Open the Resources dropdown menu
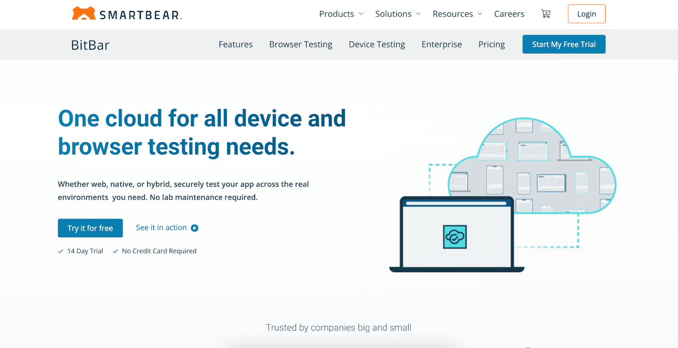The width and height of the screenshot is (678, 348). (457, 14)
